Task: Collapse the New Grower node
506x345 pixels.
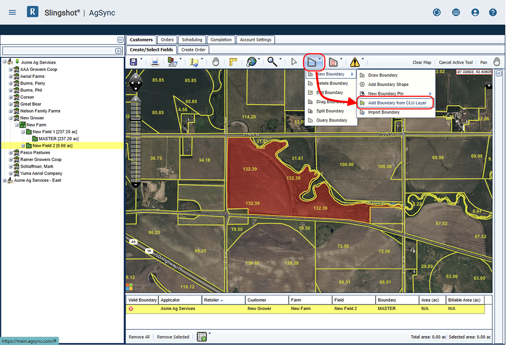Action: (10, 118)
